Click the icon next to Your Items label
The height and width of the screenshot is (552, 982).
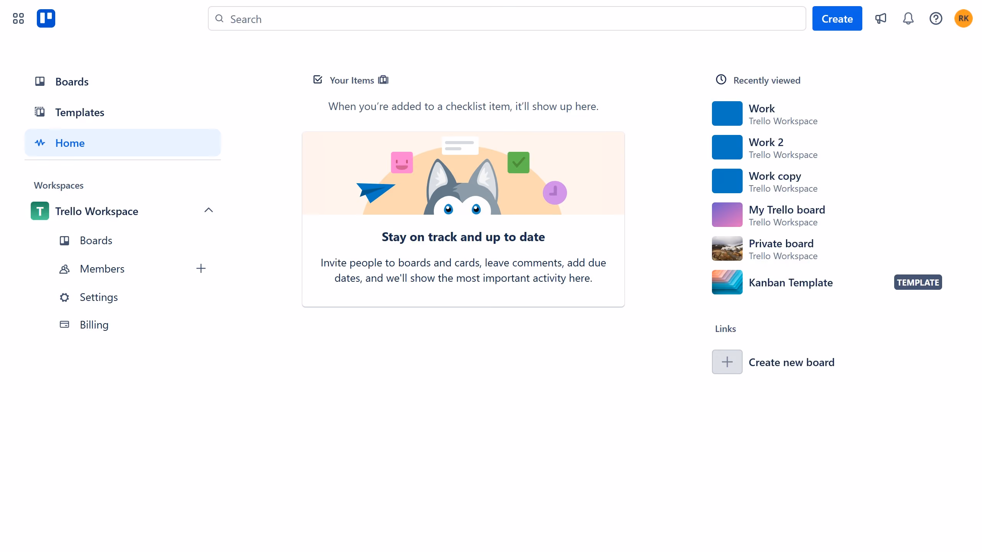click(383, 80)
